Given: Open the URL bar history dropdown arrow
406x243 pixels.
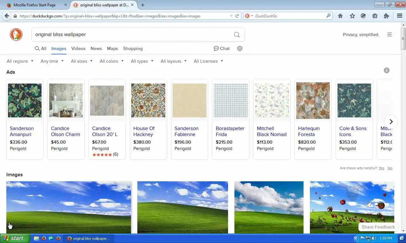Looking at the screenshot, I should pyautogui.click(x=231, y=16).
